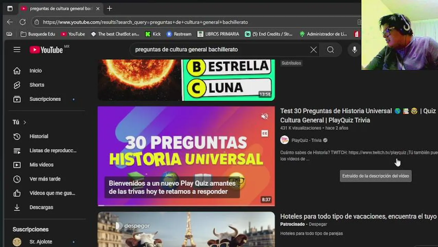Expand the Tú section chevron
438x247 pixels.
click(25, 122)
